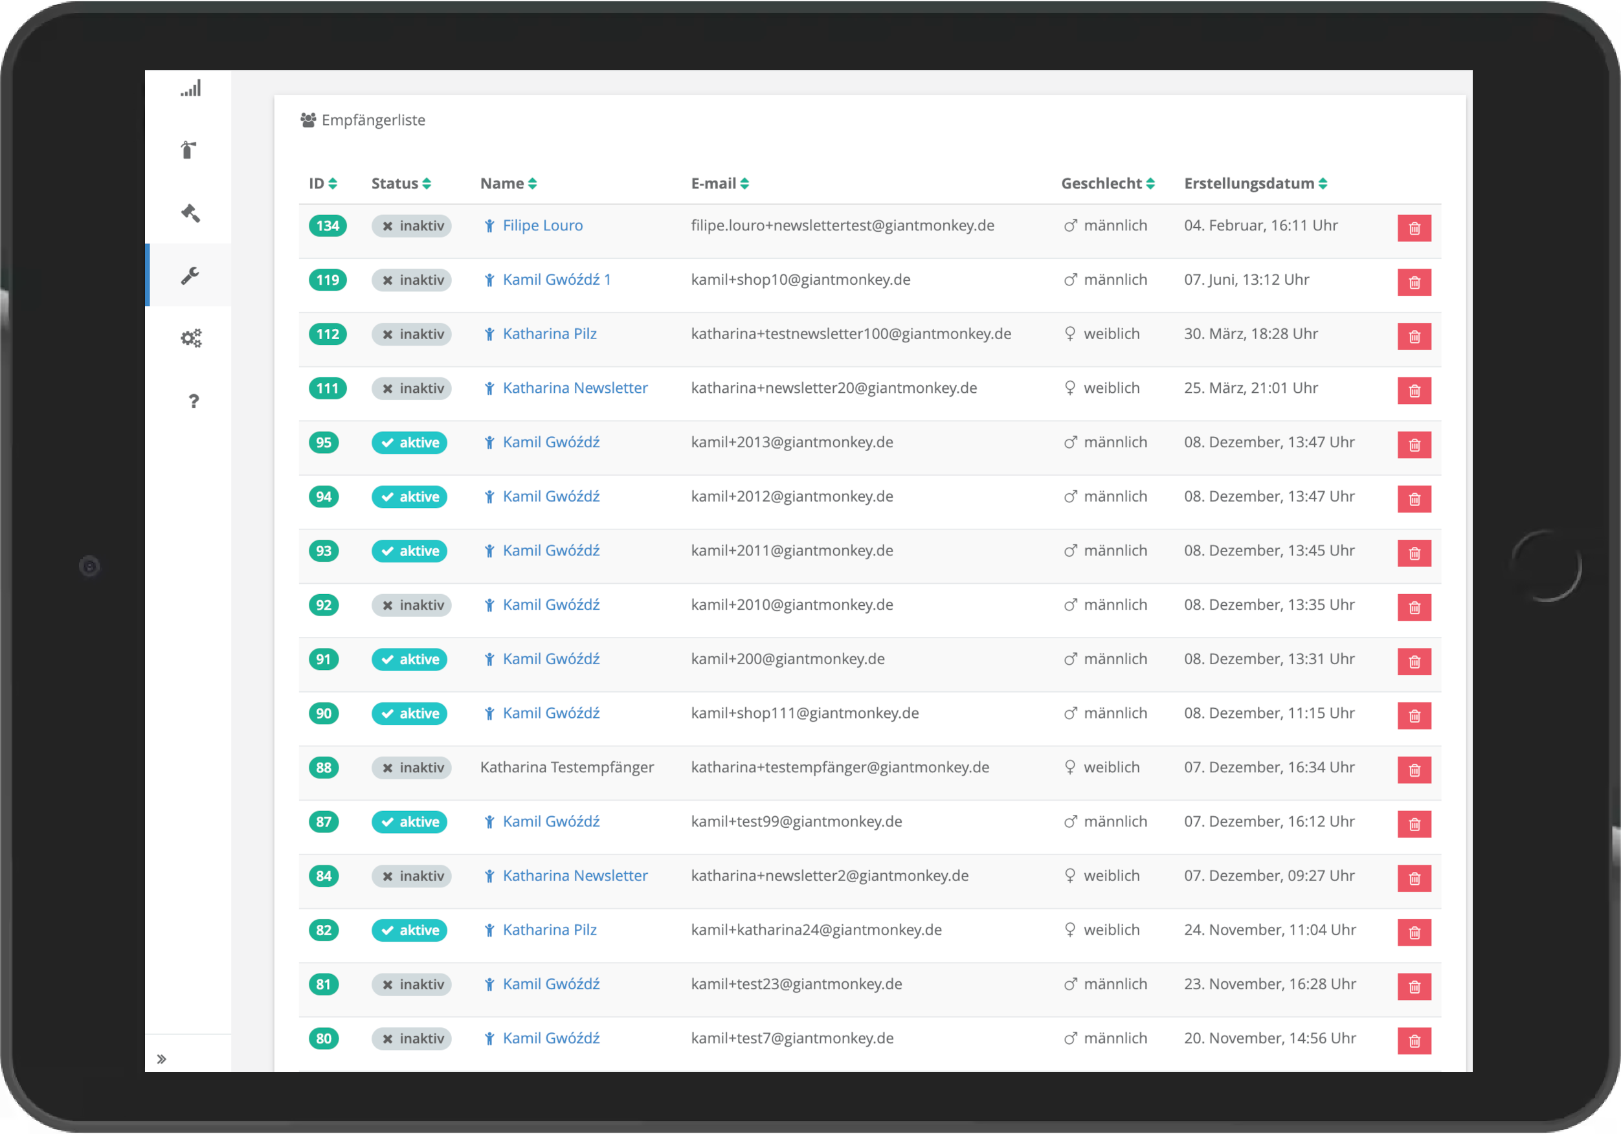
Task: Sort table by Status column
Action: [401, 184]
